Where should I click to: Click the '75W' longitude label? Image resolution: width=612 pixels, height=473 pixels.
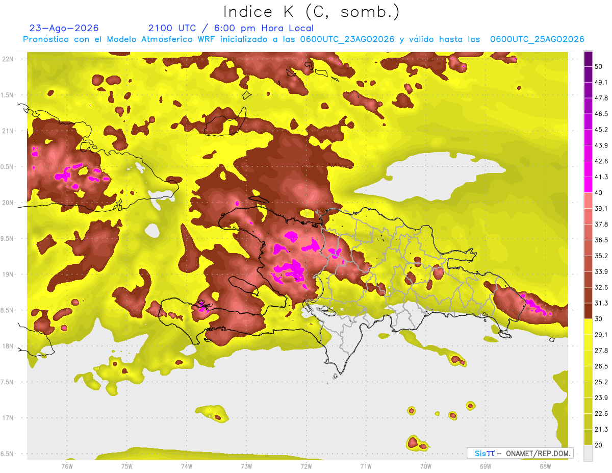(x=127, y=466)
